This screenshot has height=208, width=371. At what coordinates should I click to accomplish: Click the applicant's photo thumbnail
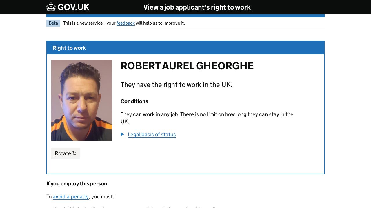click(81, 100)
